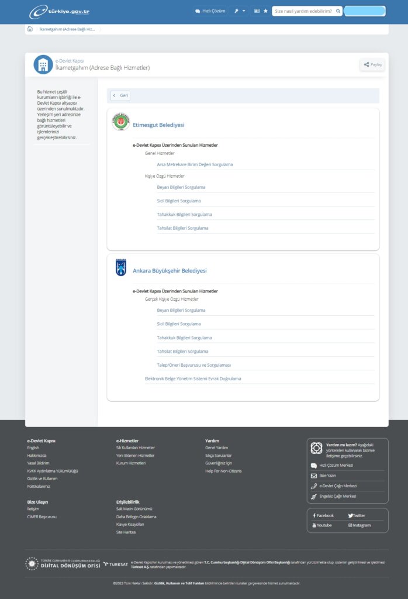
Task: Click İkametgahım breadcrumb link
Action: click(x=67, y=29)
